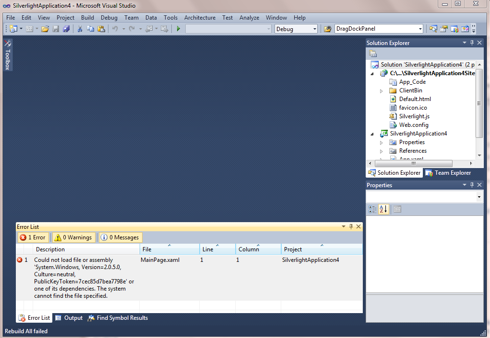Open the Properties panel object dropdown
The height and width of the screenshot is (338, 490).
click(x=479, y=197)
